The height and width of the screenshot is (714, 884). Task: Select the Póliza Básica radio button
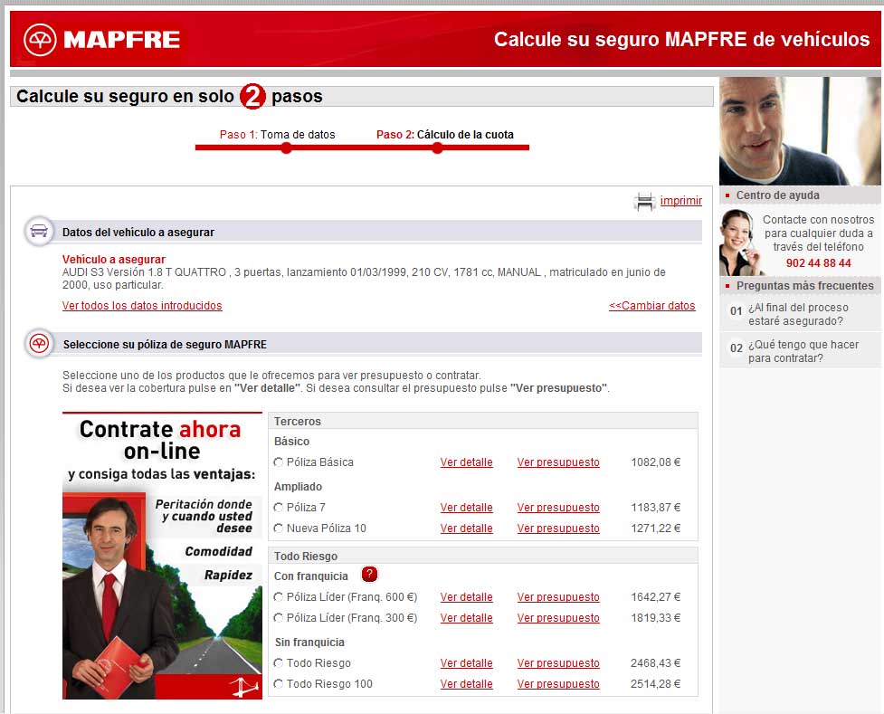point(278,462)
